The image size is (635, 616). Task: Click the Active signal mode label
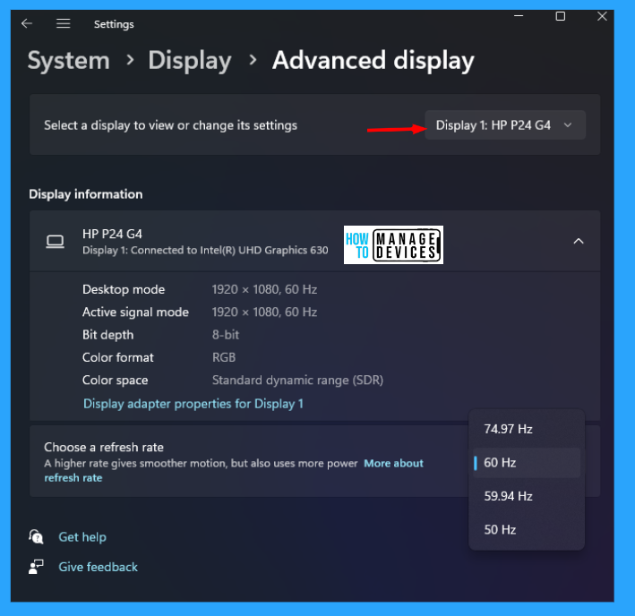pos(135,312)
